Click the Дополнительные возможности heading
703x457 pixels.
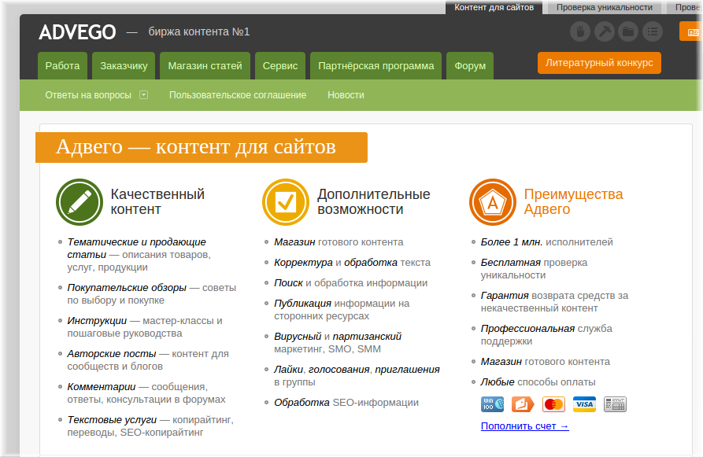(373, 201)
